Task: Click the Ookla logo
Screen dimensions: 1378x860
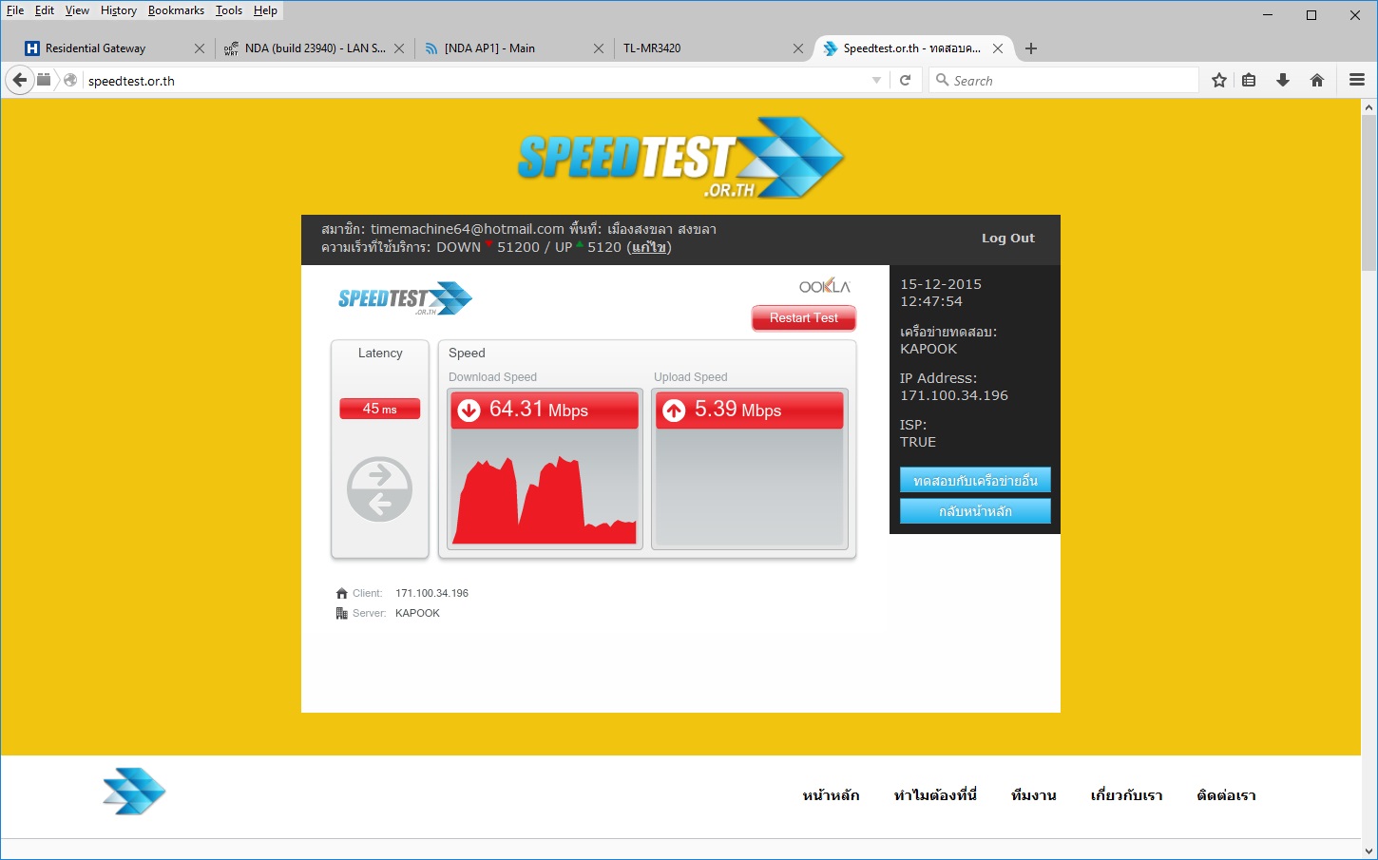Action: click(x=825, y=286)
